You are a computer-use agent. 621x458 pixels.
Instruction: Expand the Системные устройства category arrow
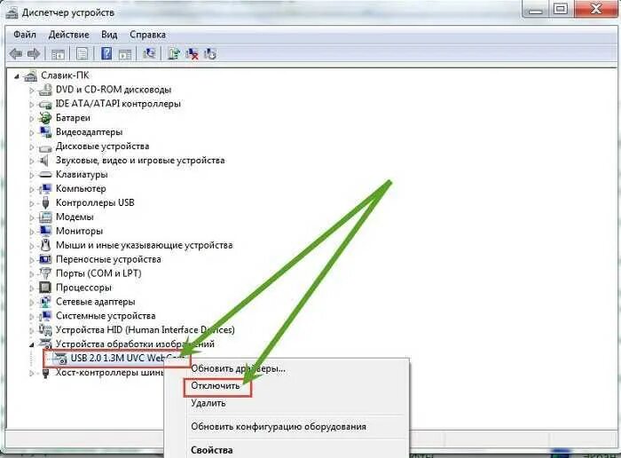tap(32, 317)
